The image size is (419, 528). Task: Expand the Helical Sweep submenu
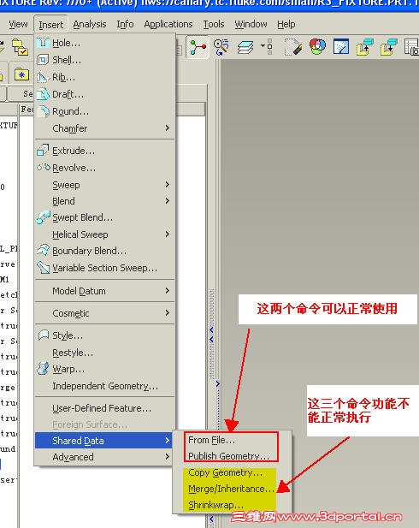[105, 234]
